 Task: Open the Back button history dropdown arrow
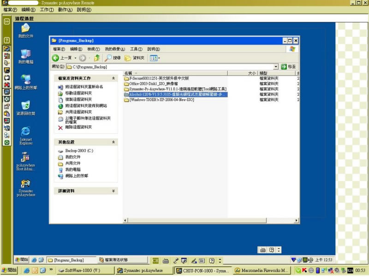pos(76,58)
